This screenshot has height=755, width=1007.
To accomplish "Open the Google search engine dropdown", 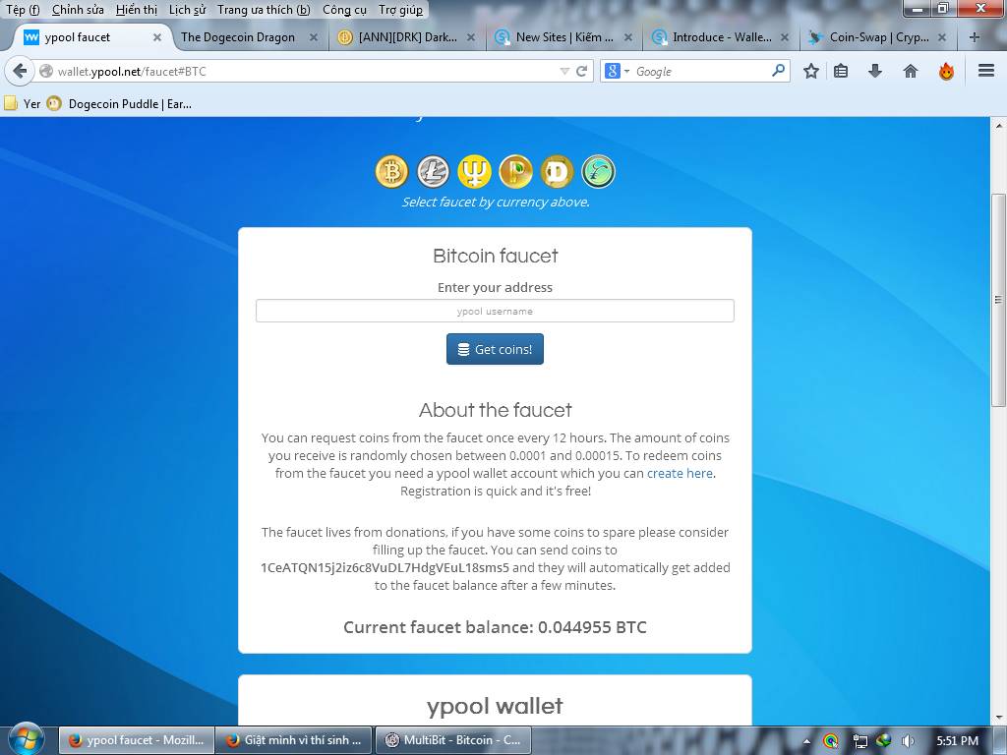I will 617,71.
